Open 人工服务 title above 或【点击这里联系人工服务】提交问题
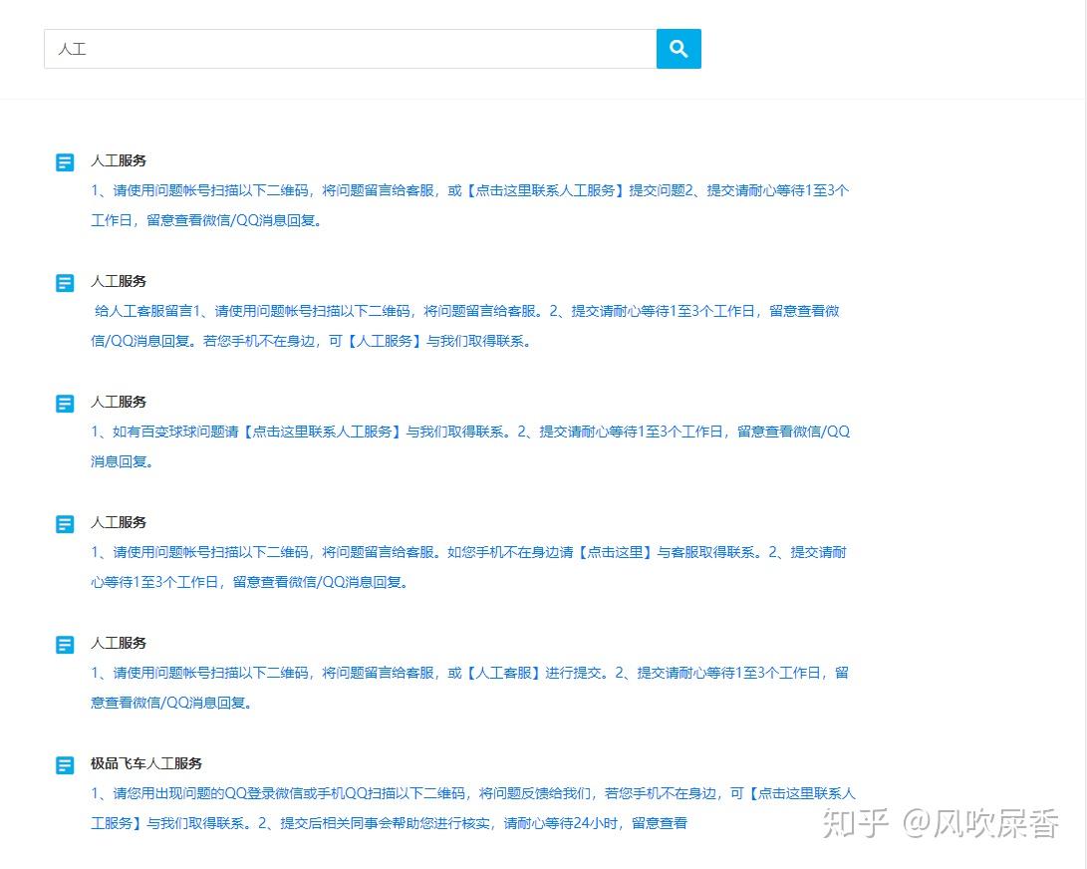The image size is (1087, 869). [x=119, y=160]
